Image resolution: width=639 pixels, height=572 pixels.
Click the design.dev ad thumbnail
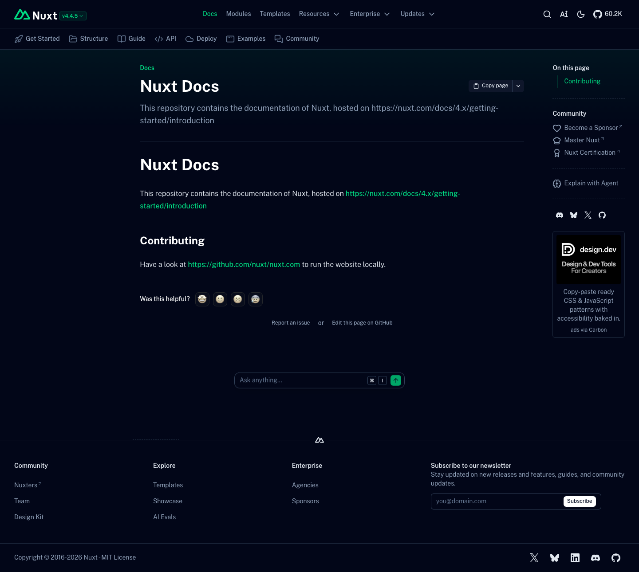click(x=588, y=259)
